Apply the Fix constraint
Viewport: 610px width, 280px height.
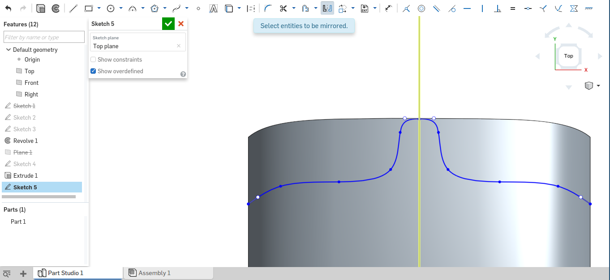tap(589, 8)
